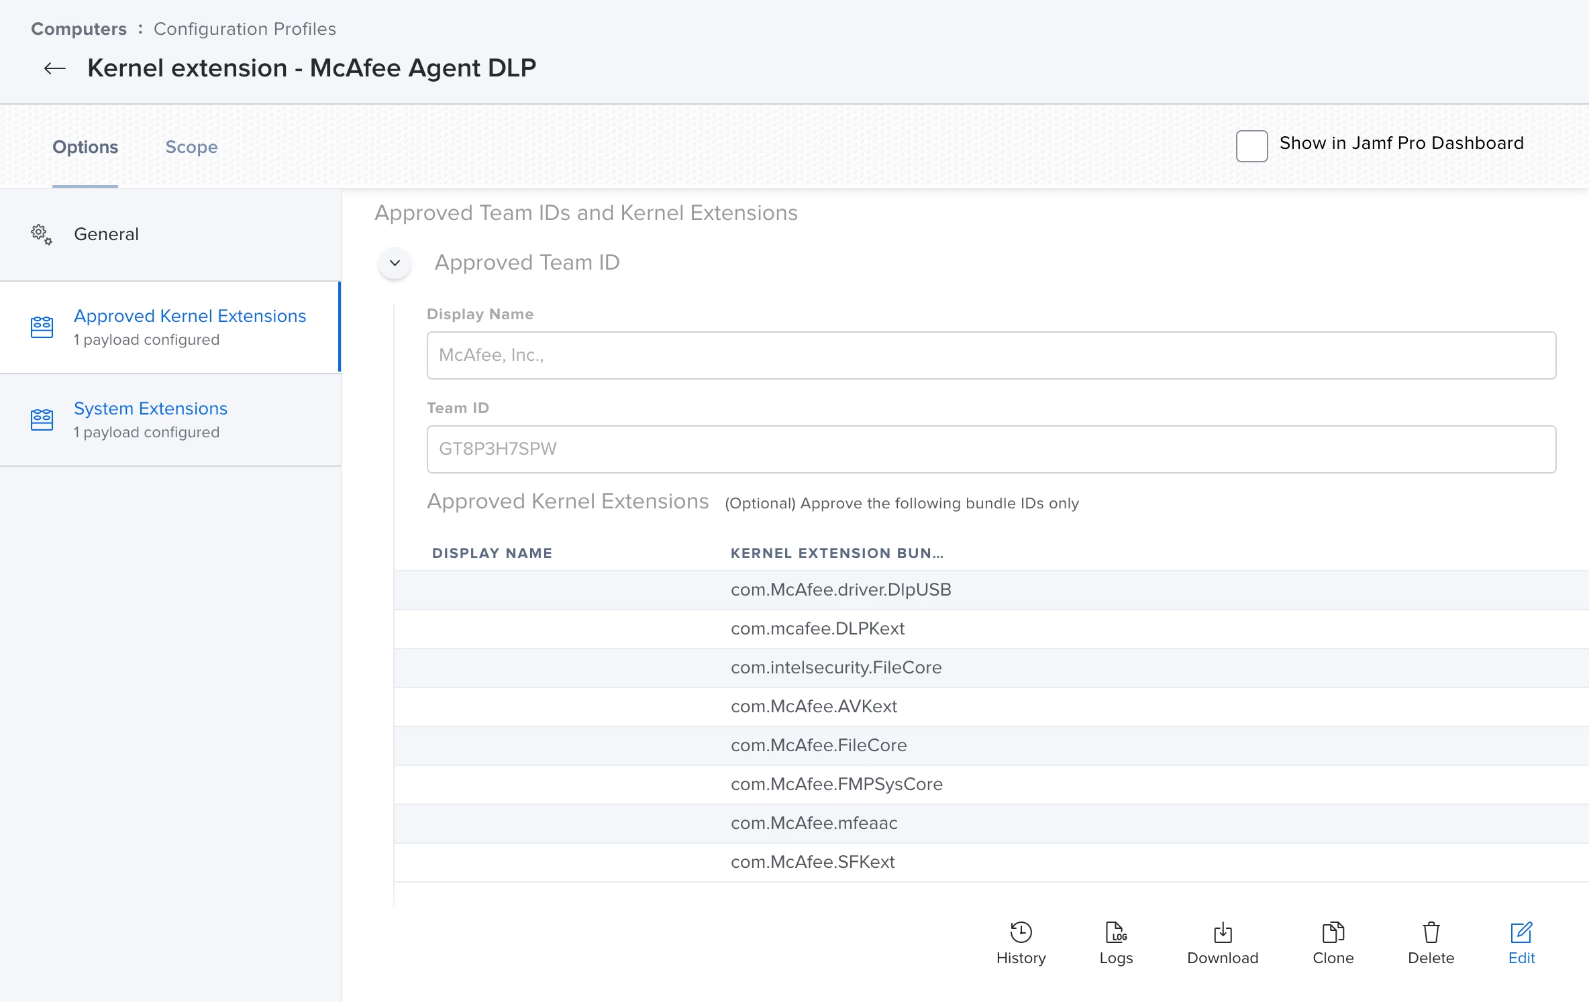Click the Show in Jamf Pro Dashboard label
The image size is (1589, 1002).
(x=1401, y=144)
